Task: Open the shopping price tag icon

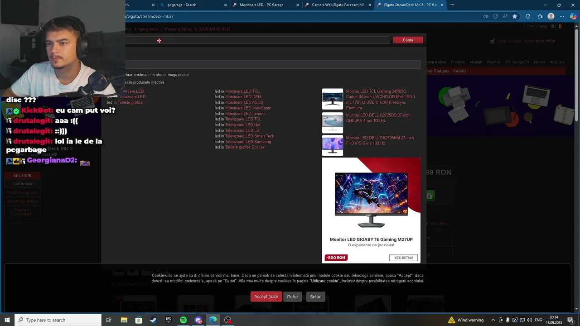Action: pos(495,16)
